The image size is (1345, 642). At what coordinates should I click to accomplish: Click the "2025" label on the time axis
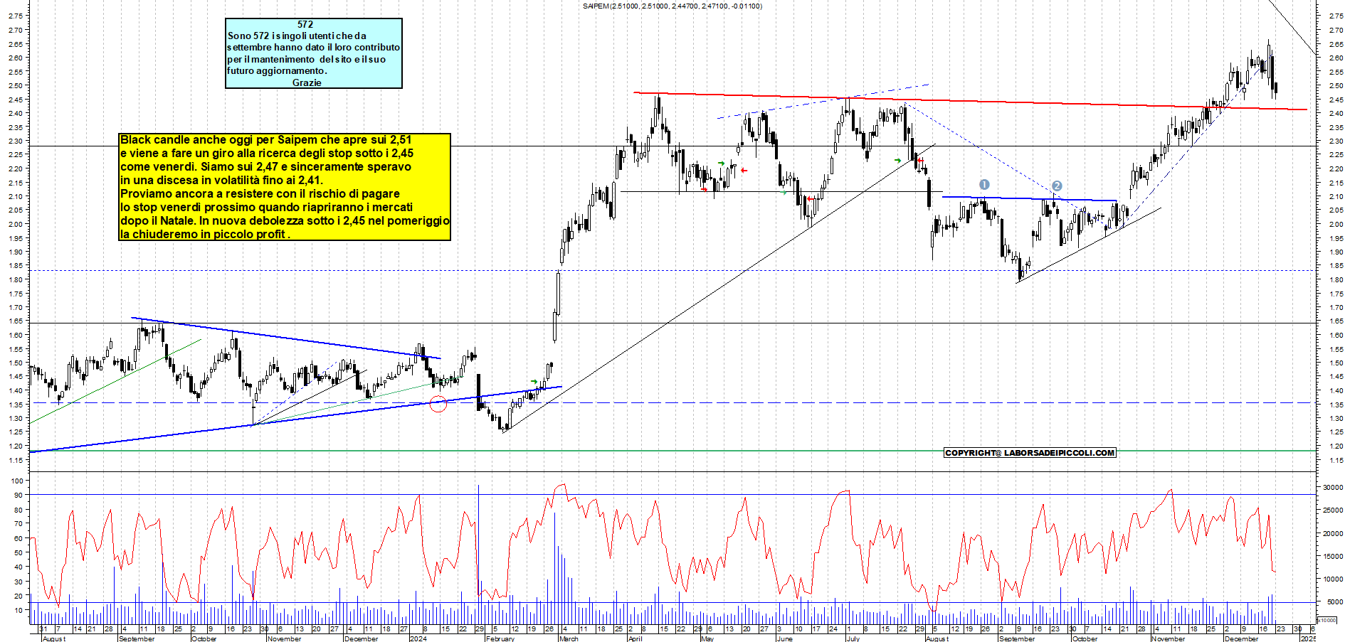[x=1308, y=638]
